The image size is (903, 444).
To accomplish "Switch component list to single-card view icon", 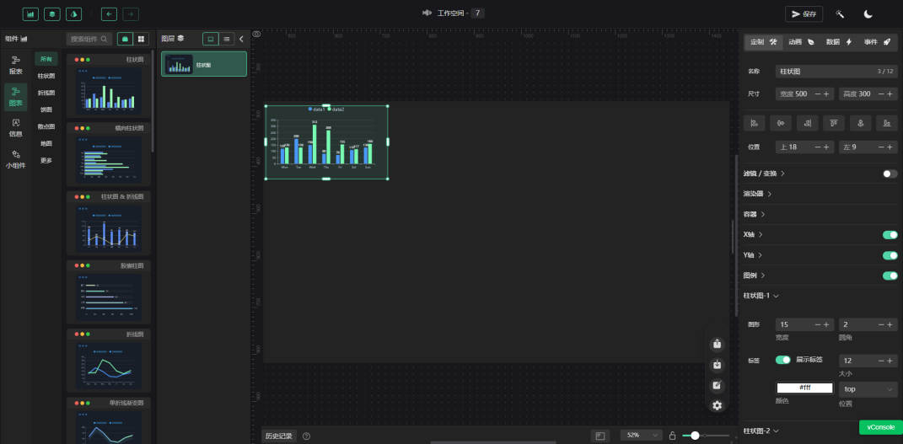I will coord(125,39).
